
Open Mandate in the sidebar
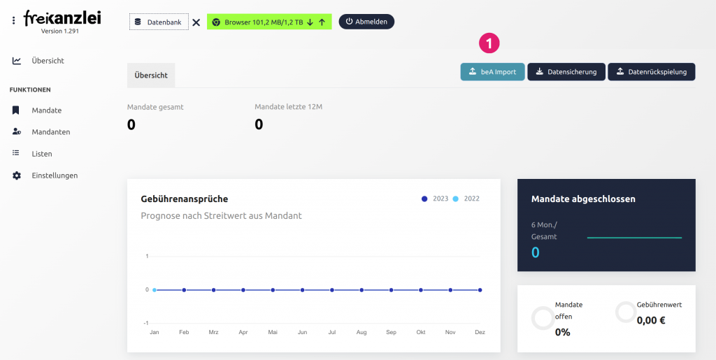pos(47,110)
